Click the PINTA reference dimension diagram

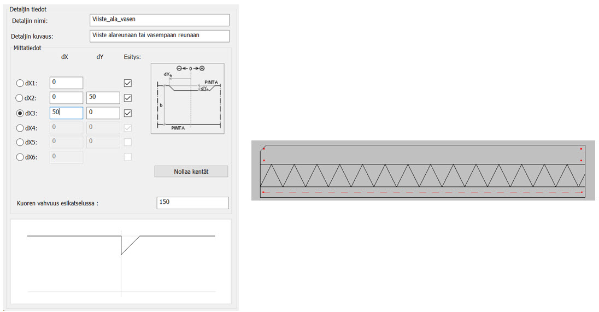(187, 98)
